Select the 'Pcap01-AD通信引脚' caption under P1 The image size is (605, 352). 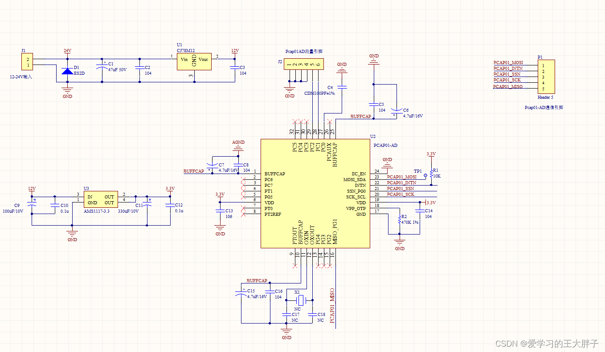pos(544,107)
